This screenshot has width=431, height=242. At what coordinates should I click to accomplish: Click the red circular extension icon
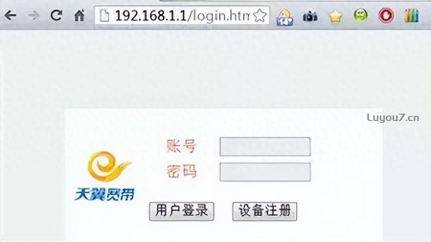386,16
